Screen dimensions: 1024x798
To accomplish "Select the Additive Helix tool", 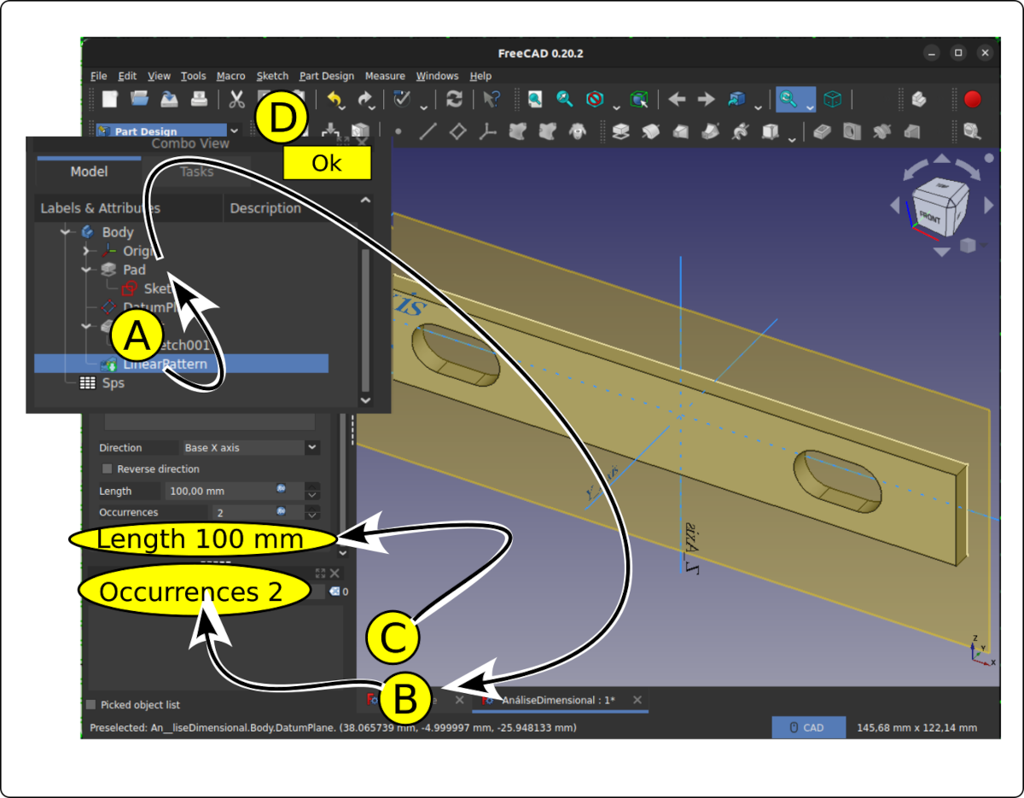I will pos(741,131).
